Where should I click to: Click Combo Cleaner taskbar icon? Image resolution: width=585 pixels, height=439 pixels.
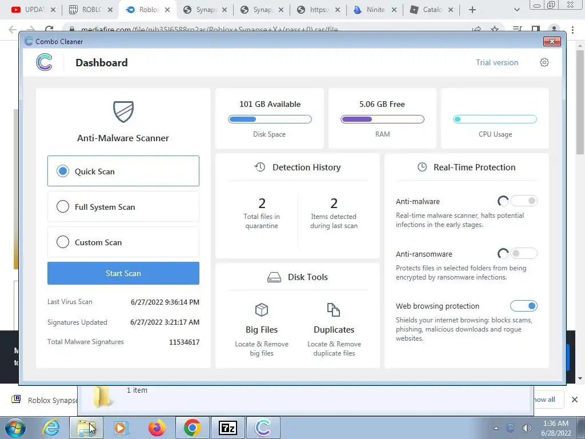[x=263, y=428]
